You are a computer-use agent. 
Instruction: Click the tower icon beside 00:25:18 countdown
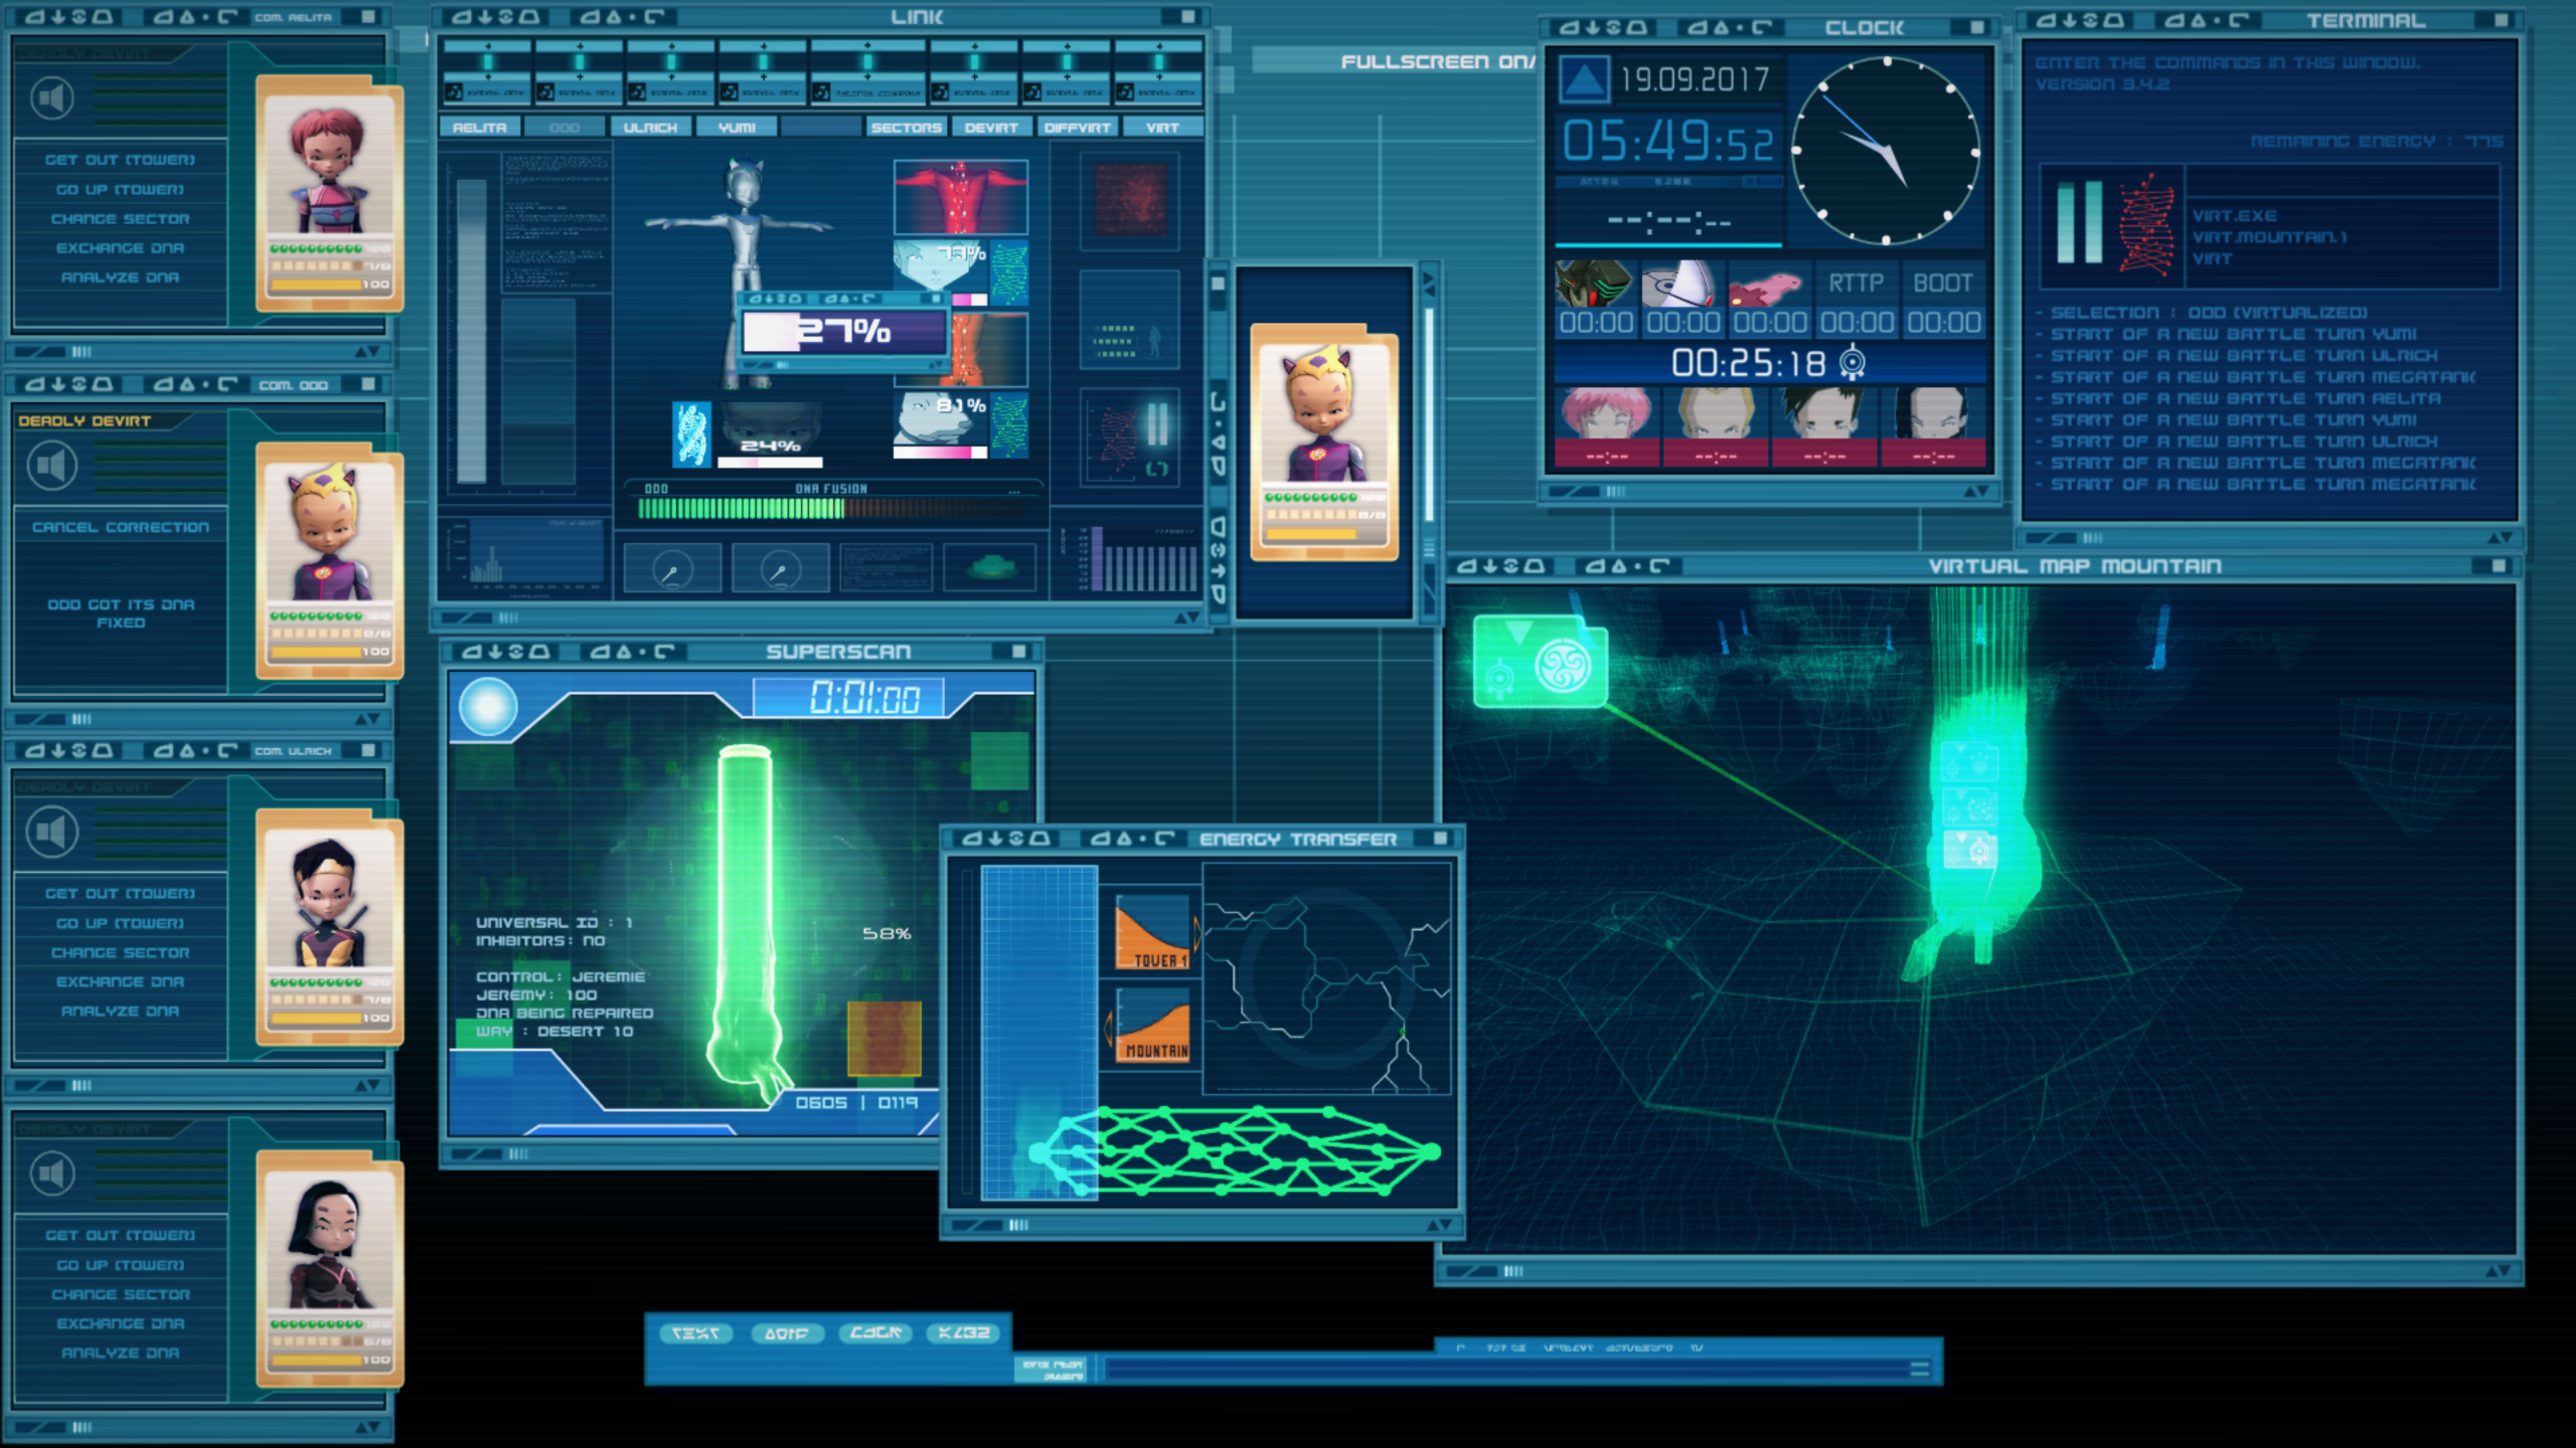1853,362
